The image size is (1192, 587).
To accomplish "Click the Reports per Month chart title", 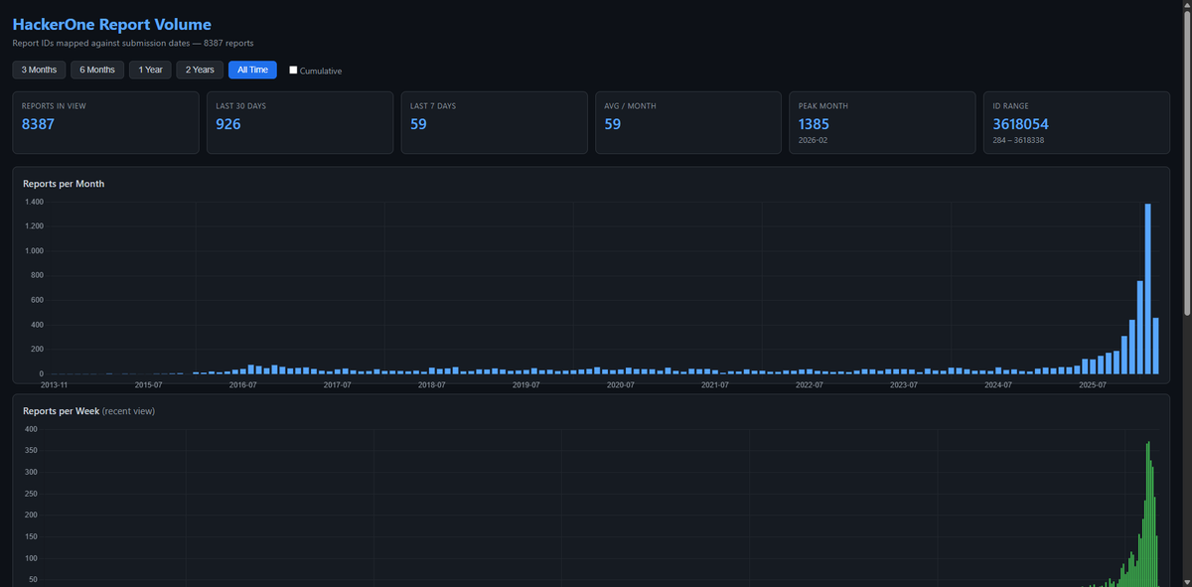I will 64,184.
